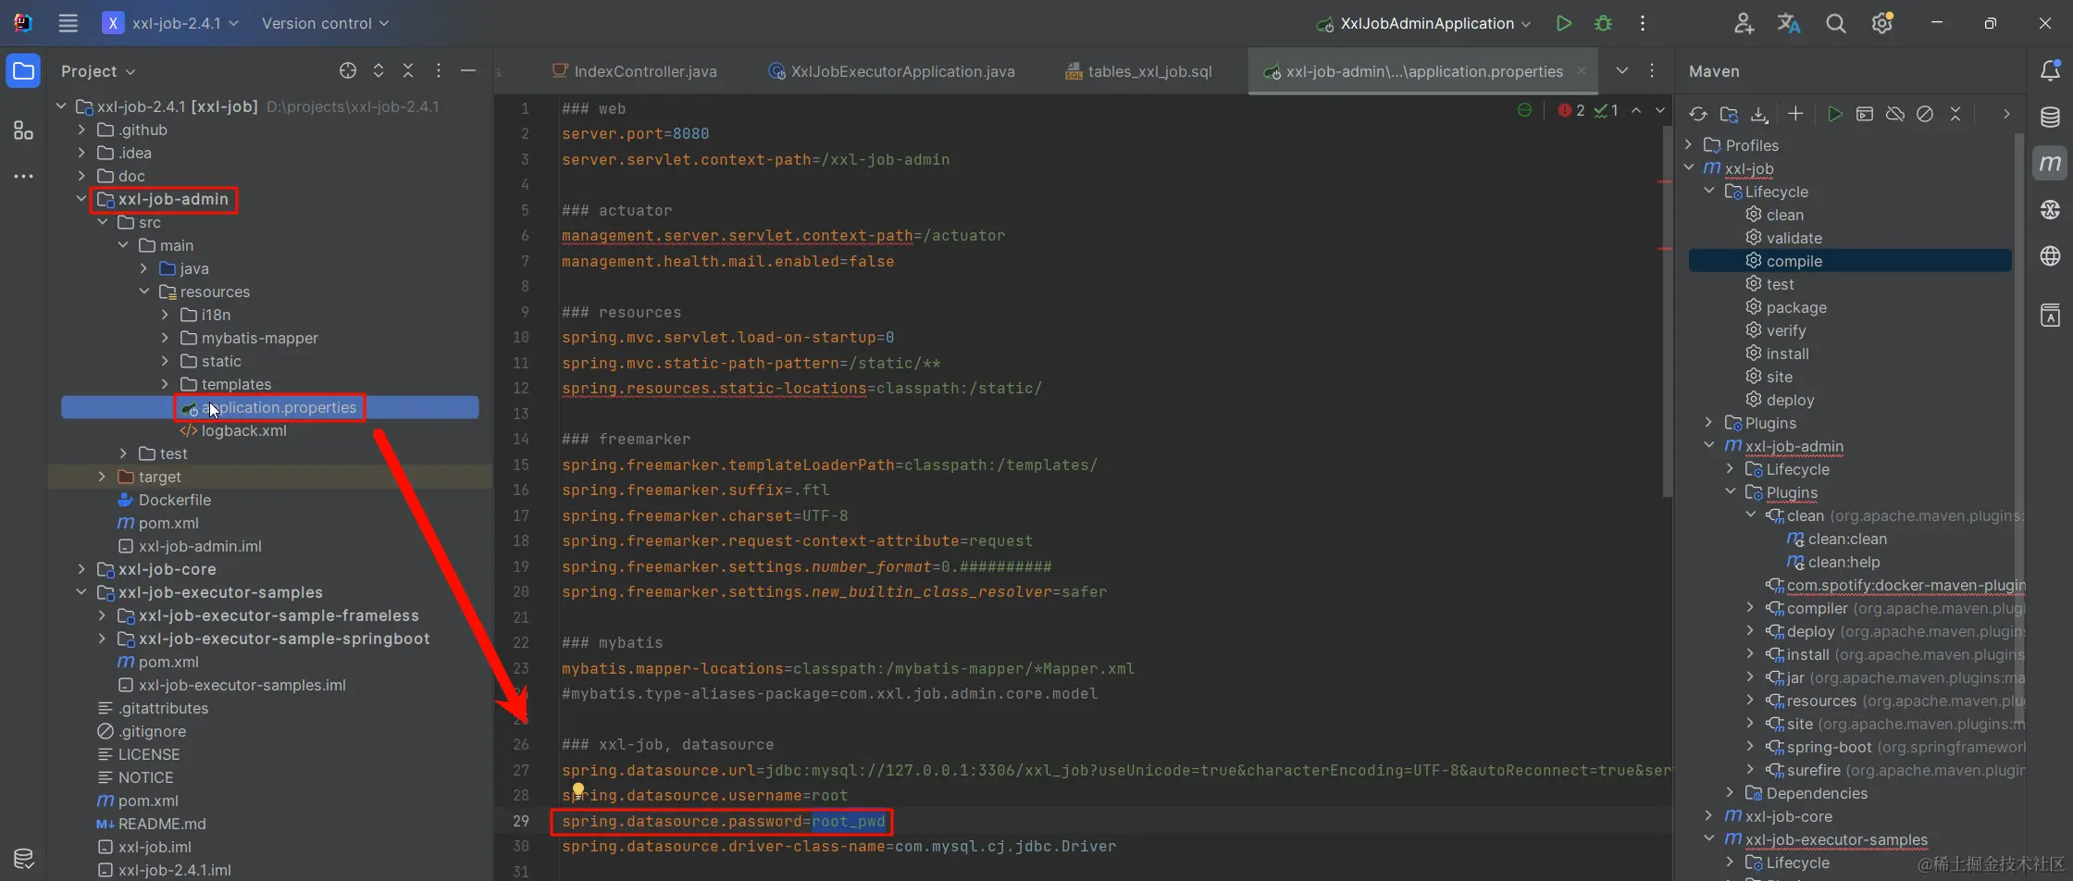Run XxlJobAdminApplication with the green play icon
Viewport: 2073px width, 881px height.
pos(1563,23)
